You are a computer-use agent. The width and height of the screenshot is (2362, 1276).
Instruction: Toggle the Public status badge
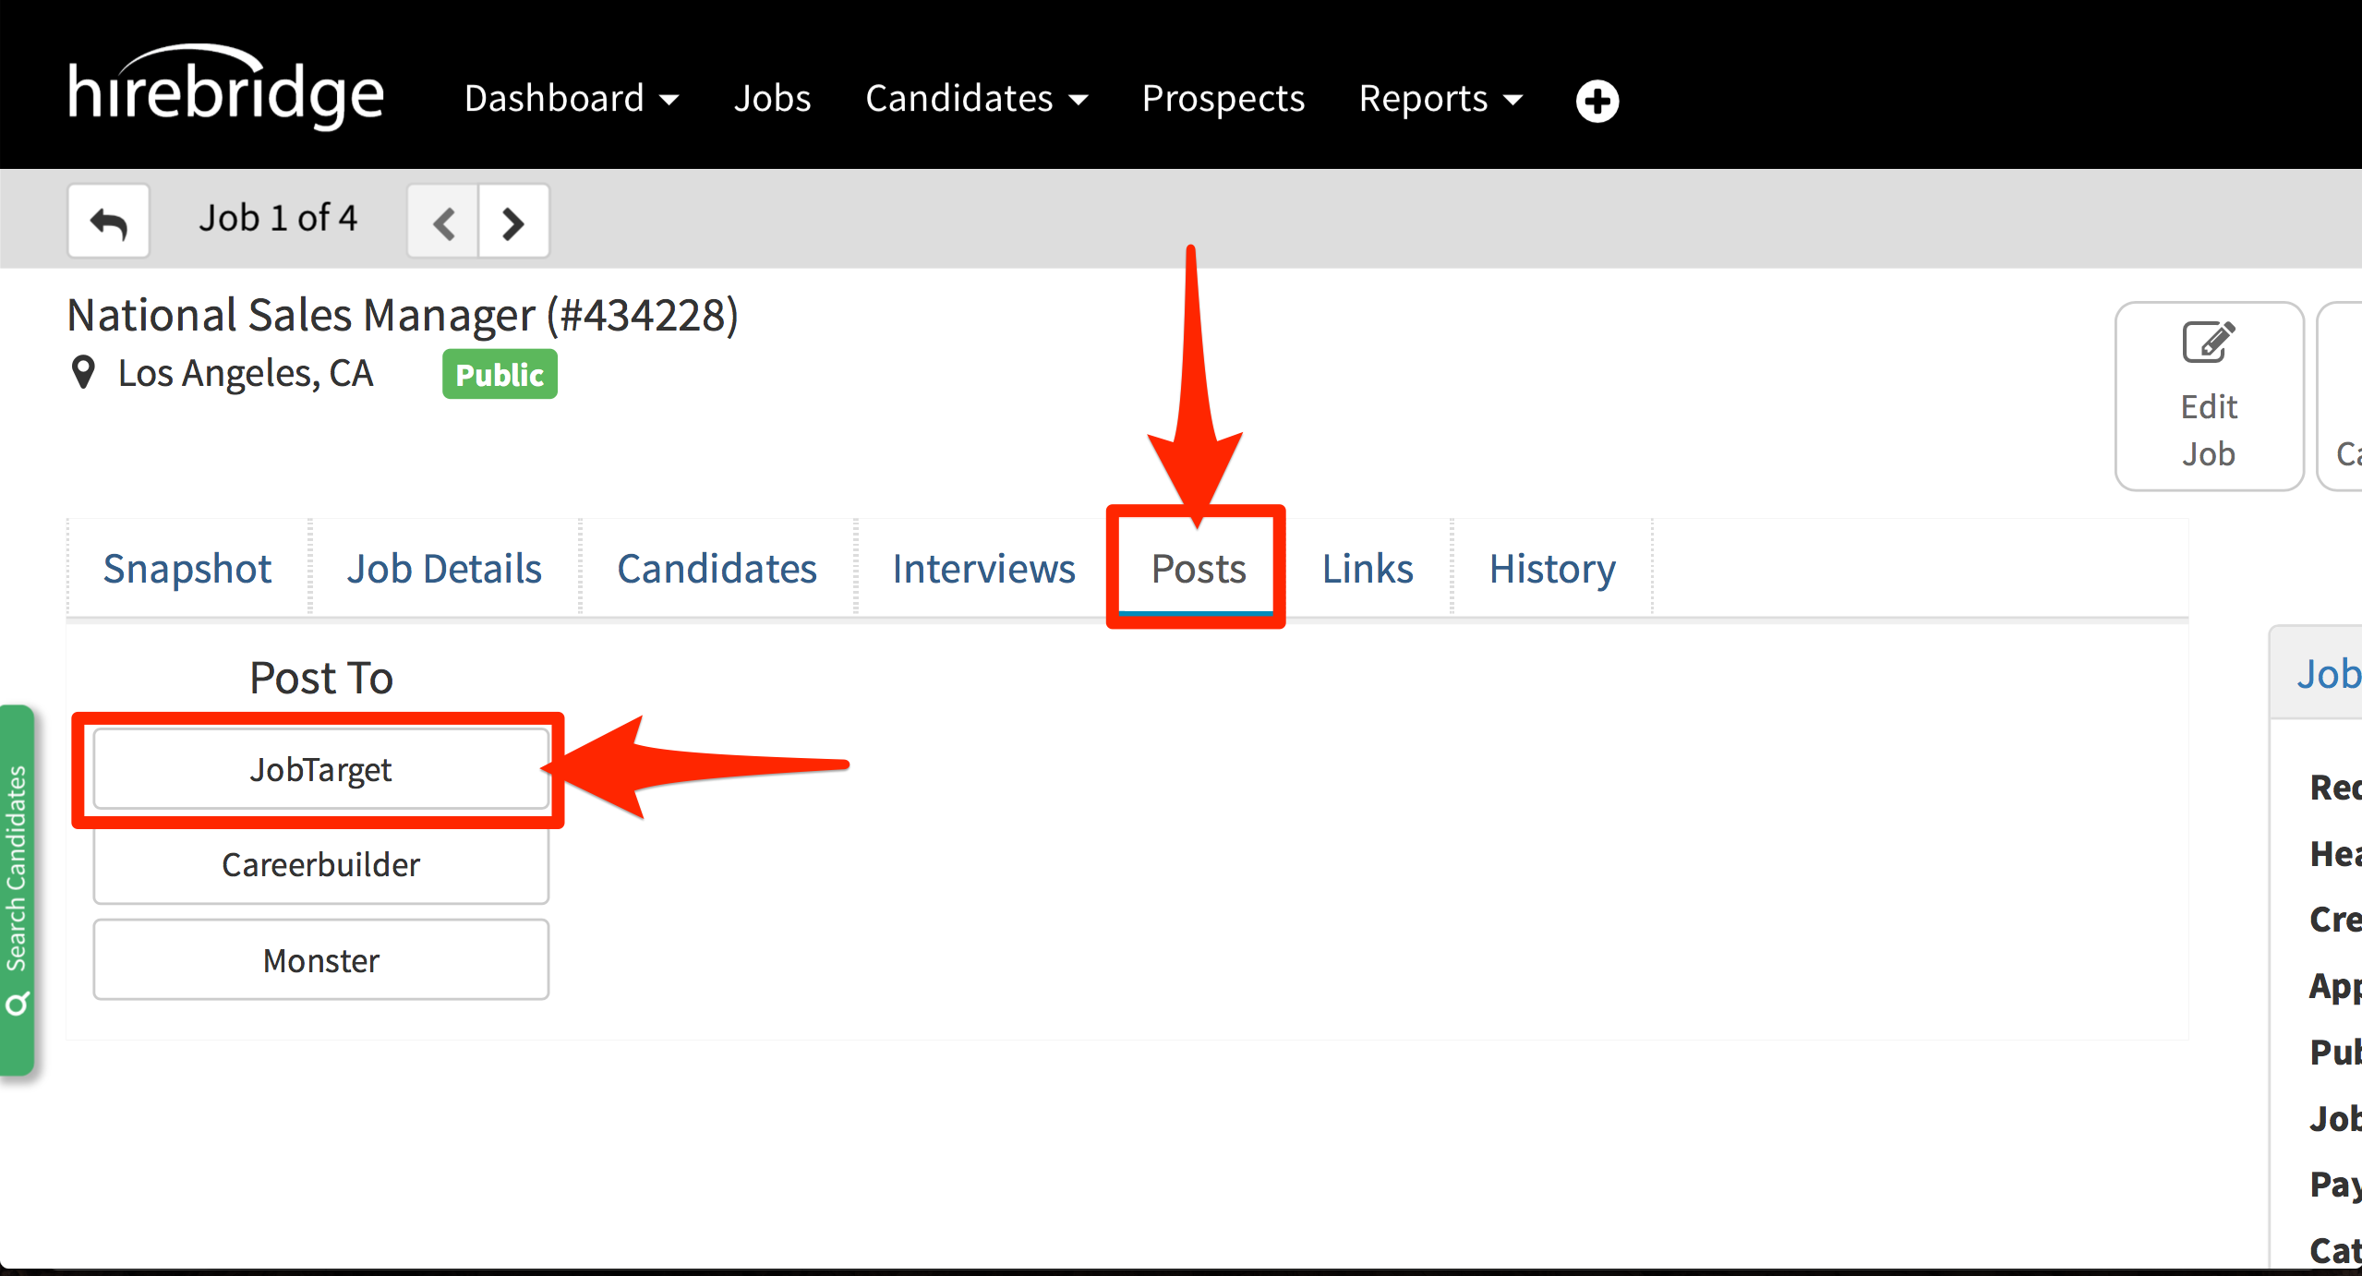click(499, 374)
